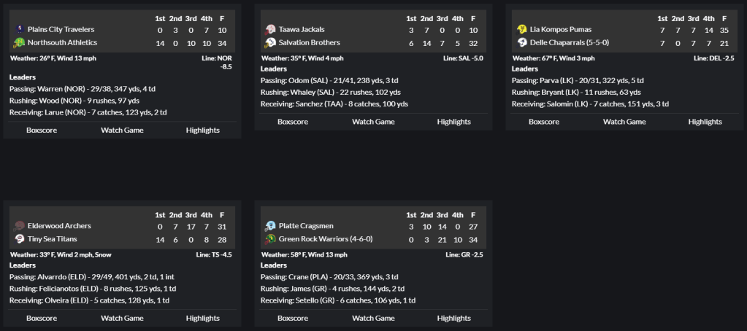The height and width of the screenshot is (331, 747).
Task: Go to Green Rock Warriors team page
Action: coord(313,239)
